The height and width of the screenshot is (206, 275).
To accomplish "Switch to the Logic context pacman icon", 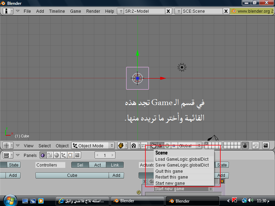I will pyautogui.click(x=43, y=155).
